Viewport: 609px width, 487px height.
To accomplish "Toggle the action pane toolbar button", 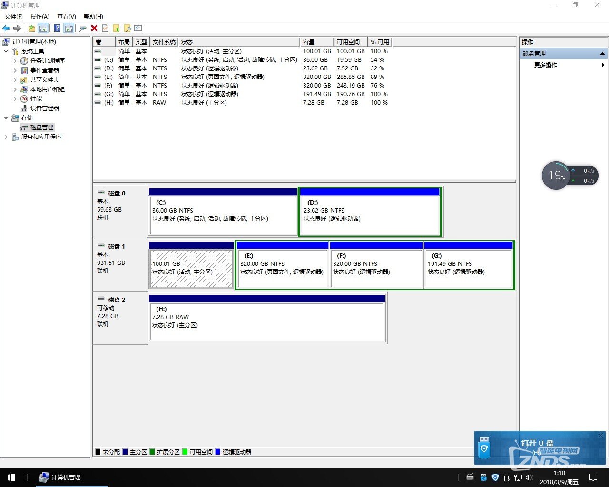I will pyautogui.click(x=69, y=29).
